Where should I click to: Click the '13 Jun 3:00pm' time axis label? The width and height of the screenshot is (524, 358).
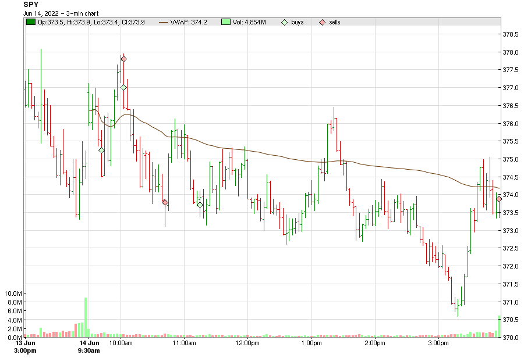(x=26, y=347)
